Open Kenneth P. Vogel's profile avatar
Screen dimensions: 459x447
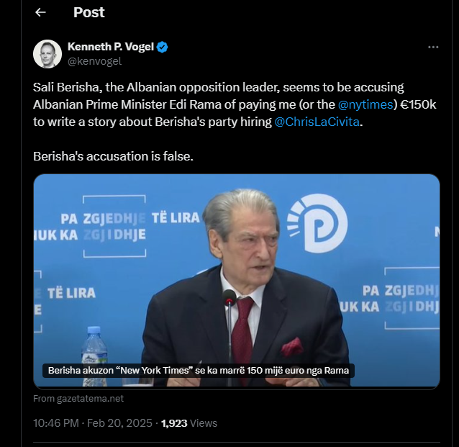click(47, 54)
